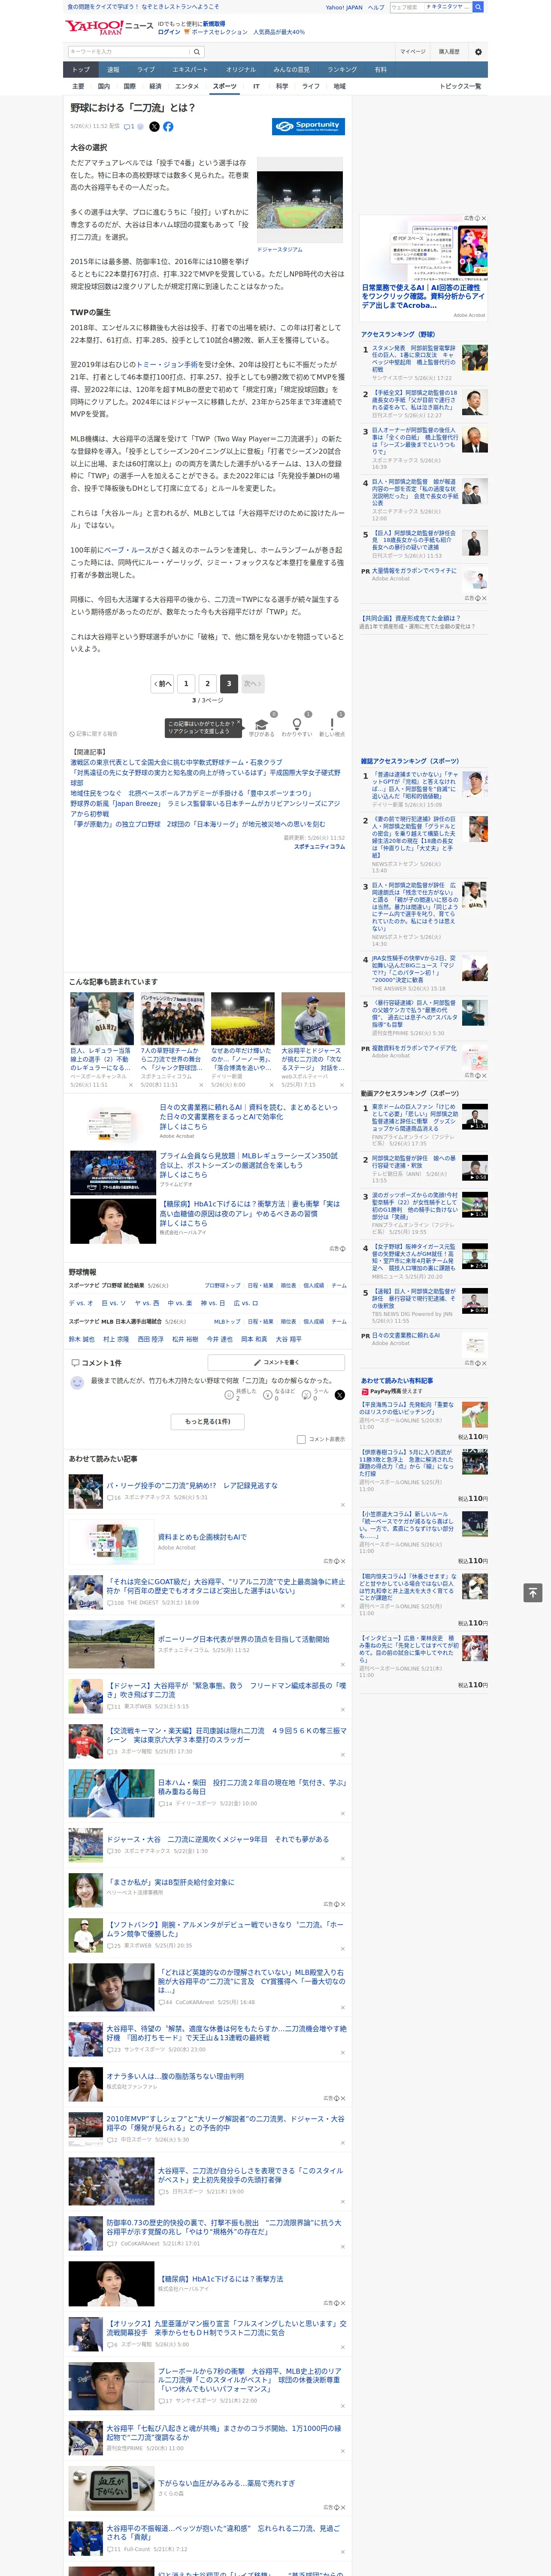Share the article on X from the header
The width and height of the screenshot is (551, 2576).
click(154, 127)
